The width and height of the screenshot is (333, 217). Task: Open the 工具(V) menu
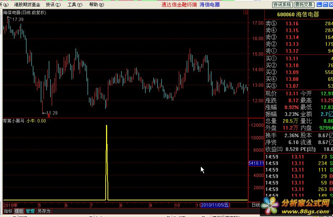click(75, 5)
